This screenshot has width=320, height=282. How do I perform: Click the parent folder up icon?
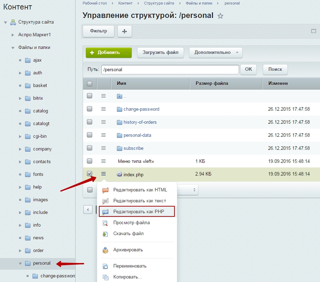pyautogui.click(x=119, y=96)
